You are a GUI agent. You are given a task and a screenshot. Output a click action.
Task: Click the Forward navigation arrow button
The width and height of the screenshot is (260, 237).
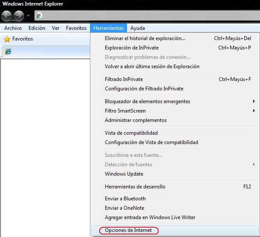click(x=19, y=16)
